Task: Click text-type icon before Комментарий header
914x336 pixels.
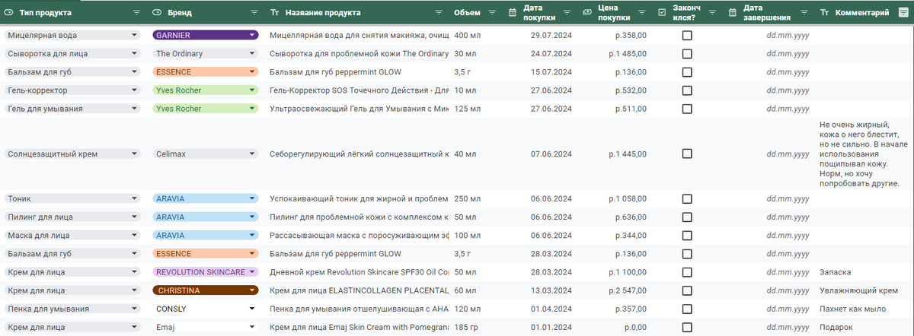Action: 825,13
